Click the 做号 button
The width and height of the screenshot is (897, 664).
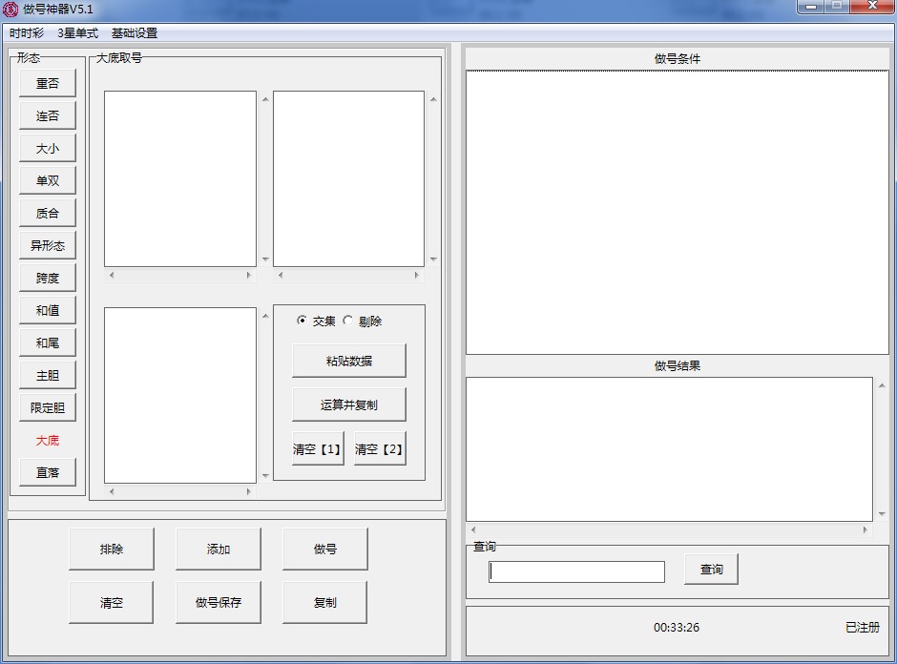[x=325, y=550]
